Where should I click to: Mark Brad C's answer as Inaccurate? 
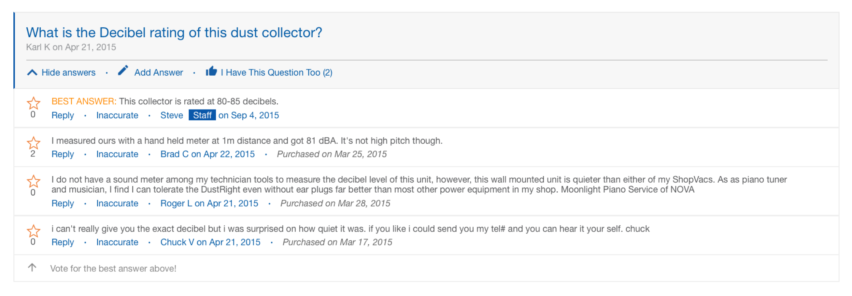click(117, 154)
